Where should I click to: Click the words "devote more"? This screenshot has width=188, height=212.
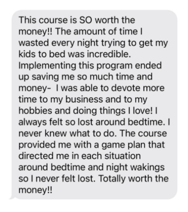pyautogui.click(x=138, y=88)
